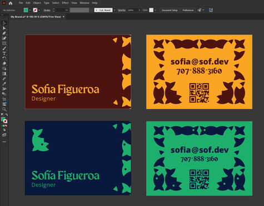Open the Edit Toolbar three-dots button
The image size is (264, 206).
[4, 141]
